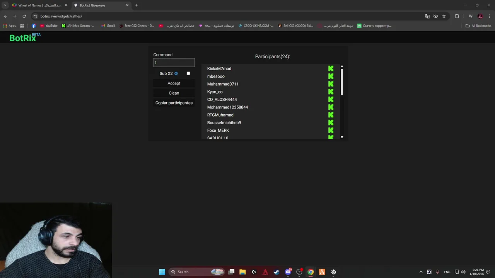Click the participants list scrollbar thumb

(x=342, y=82)
